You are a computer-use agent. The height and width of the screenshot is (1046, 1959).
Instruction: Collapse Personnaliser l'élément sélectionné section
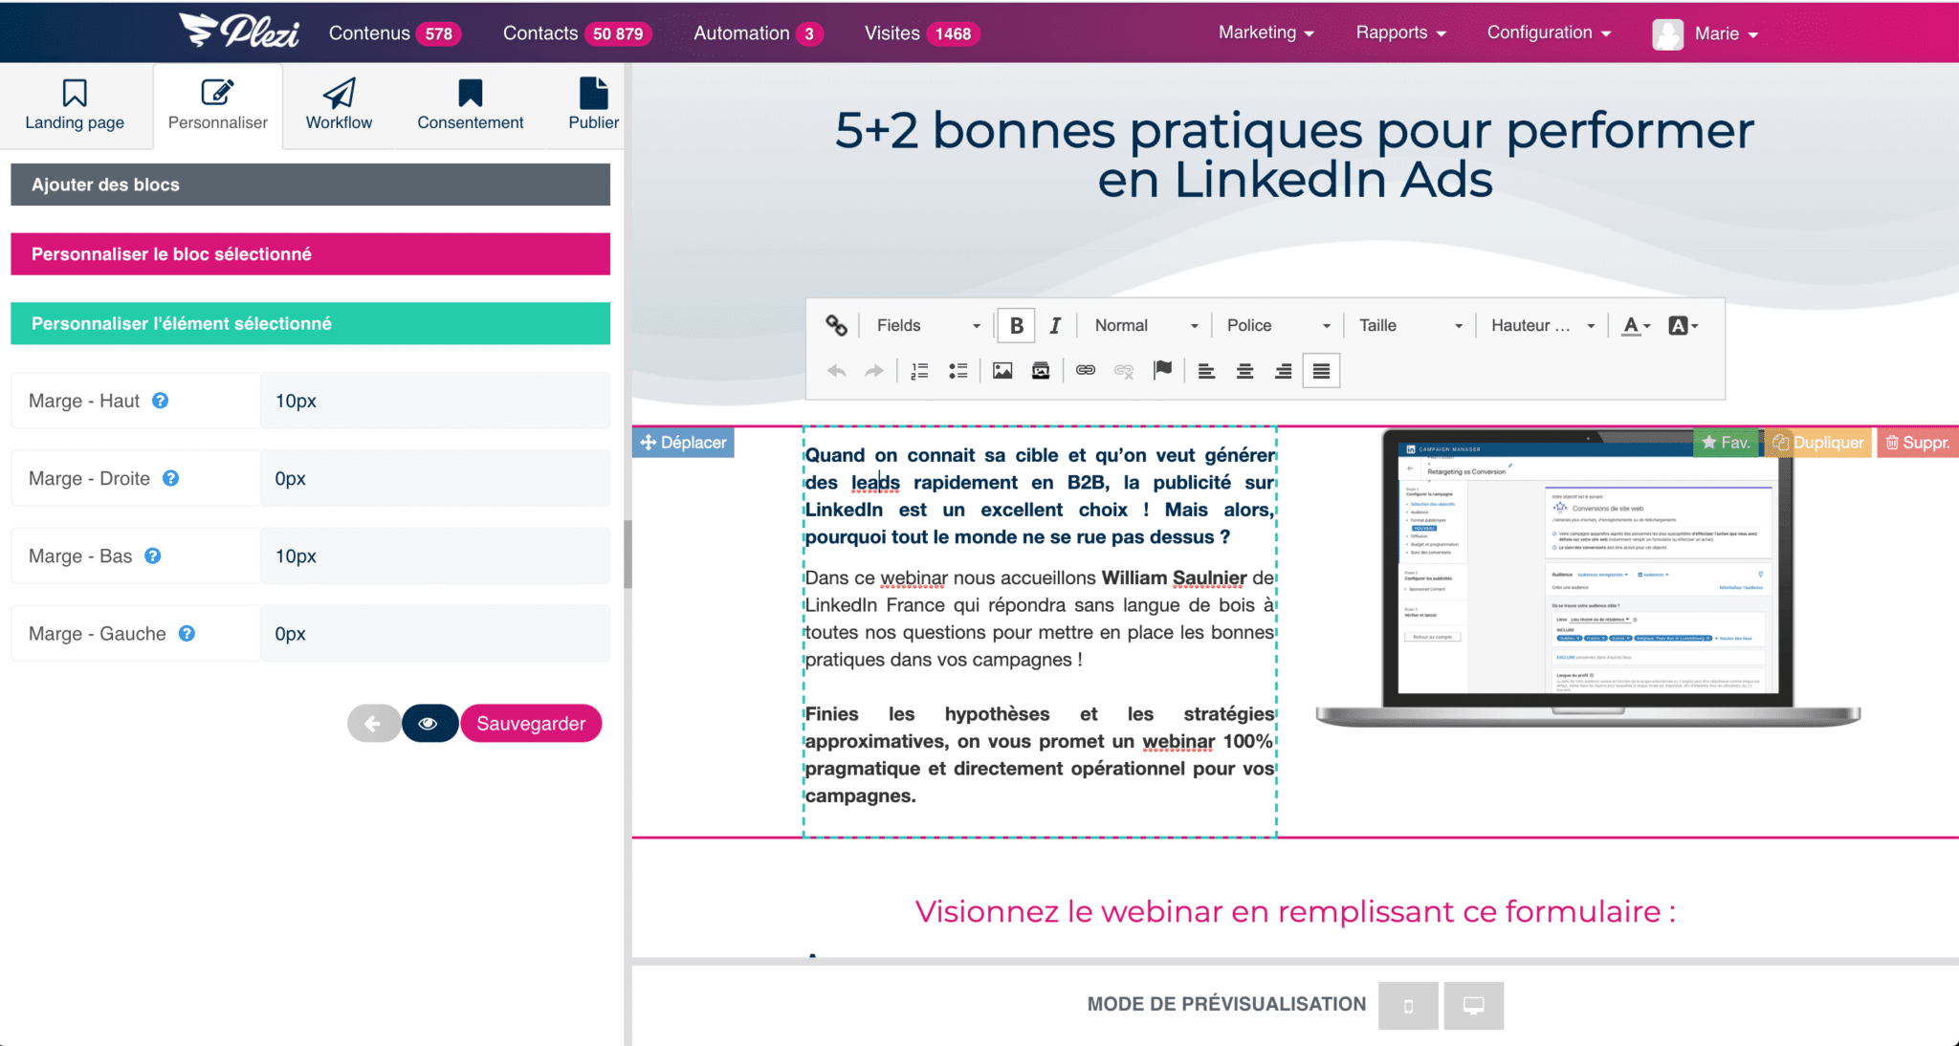[310, 323]
